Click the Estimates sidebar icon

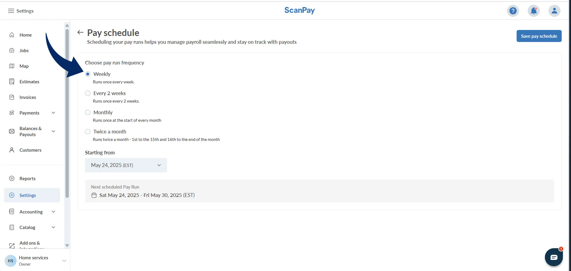(12, 82)
